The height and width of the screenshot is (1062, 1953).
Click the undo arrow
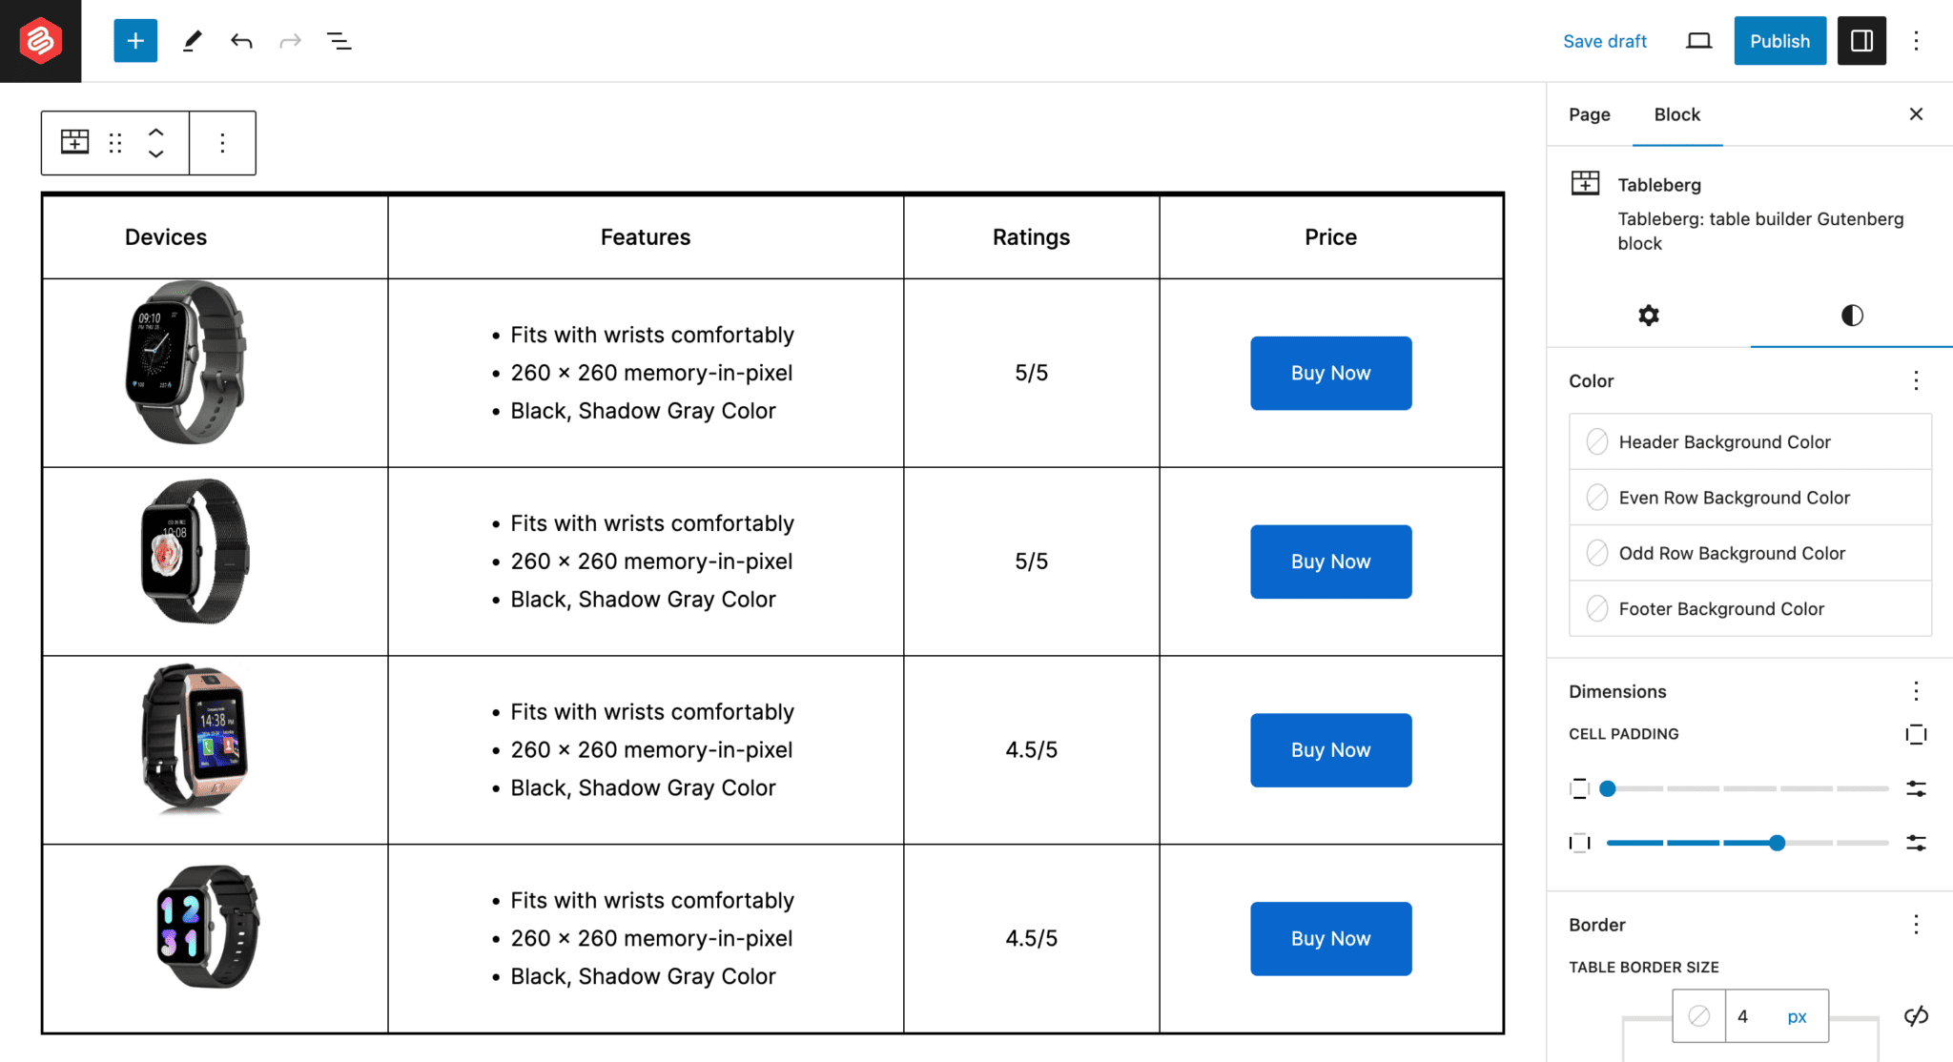pos(241,41)
